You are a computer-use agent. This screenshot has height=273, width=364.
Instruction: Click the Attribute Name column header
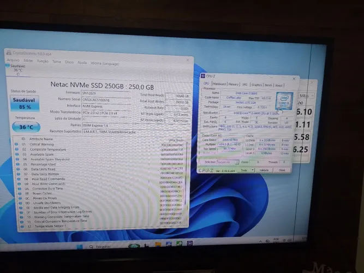(x=41, y=139)
